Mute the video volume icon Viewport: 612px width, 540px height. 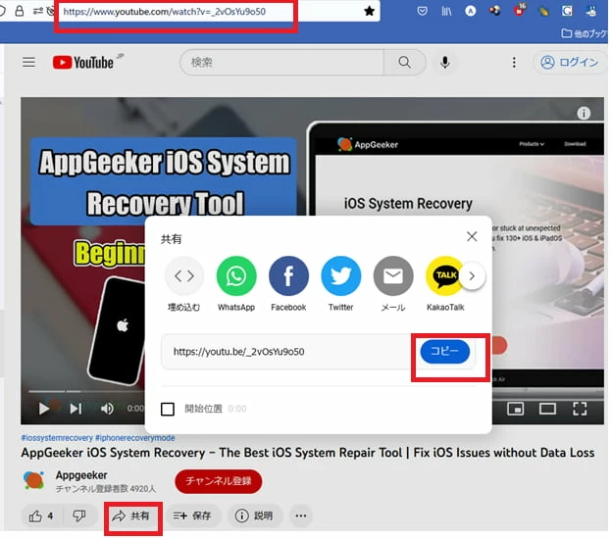(x=107, y=409)
